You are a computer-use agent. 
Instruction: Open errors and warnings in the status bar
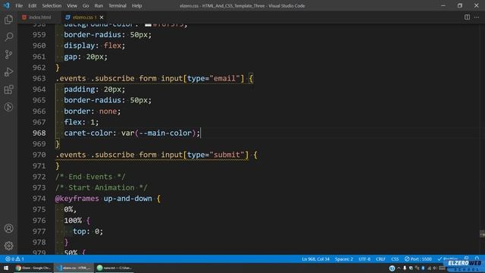click(14, 259)
